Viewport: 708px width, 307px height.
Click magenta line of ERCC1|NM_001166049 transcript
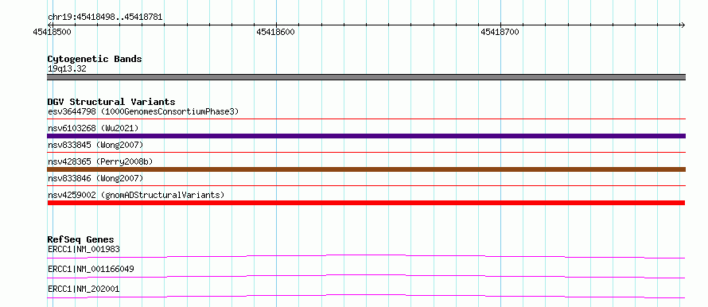(366, 276)
